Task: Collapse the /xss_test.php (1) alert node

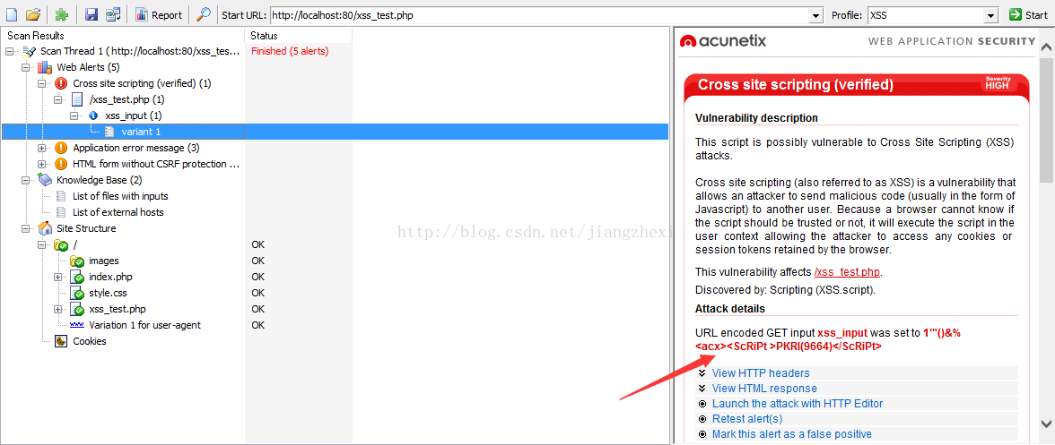Action: (58, 99)
